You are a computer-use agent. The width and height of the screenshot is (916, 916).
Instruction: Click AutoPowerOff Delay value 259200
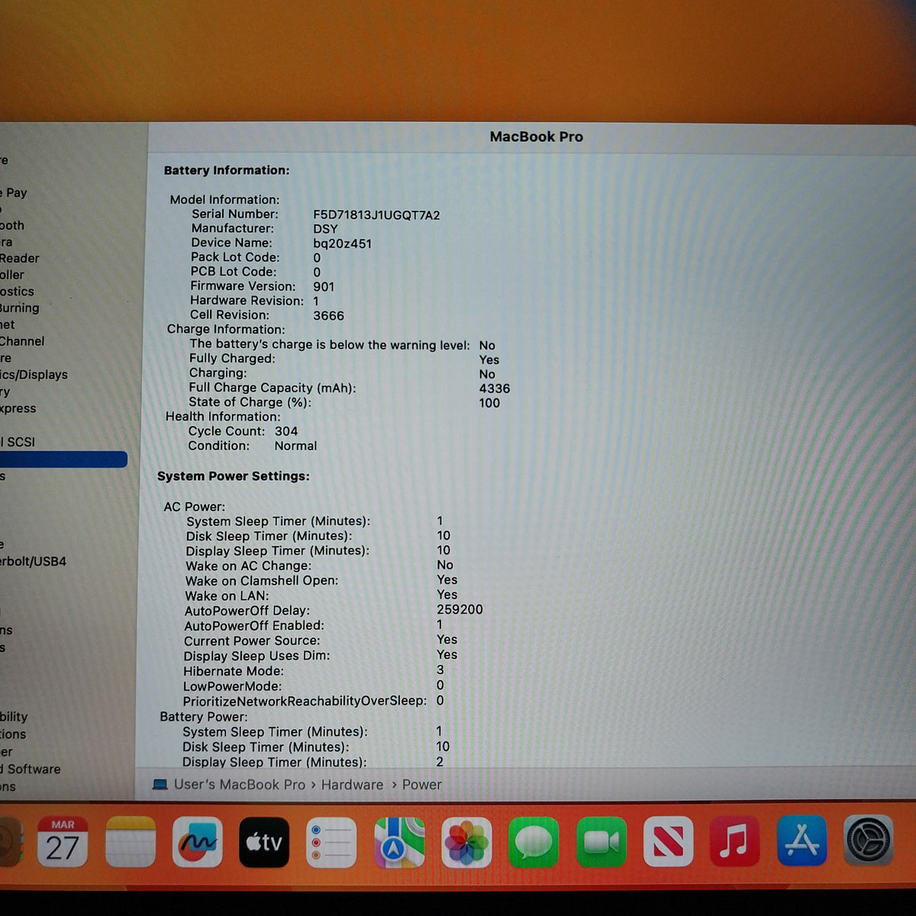(x=460, y=610)
